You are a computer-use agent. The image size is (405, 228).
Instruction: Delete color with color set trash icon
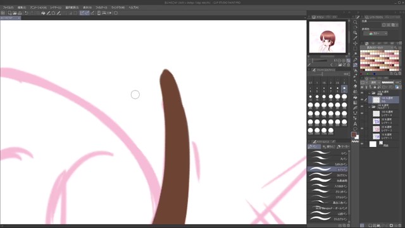pyautogui.click(x=400, y=73)
